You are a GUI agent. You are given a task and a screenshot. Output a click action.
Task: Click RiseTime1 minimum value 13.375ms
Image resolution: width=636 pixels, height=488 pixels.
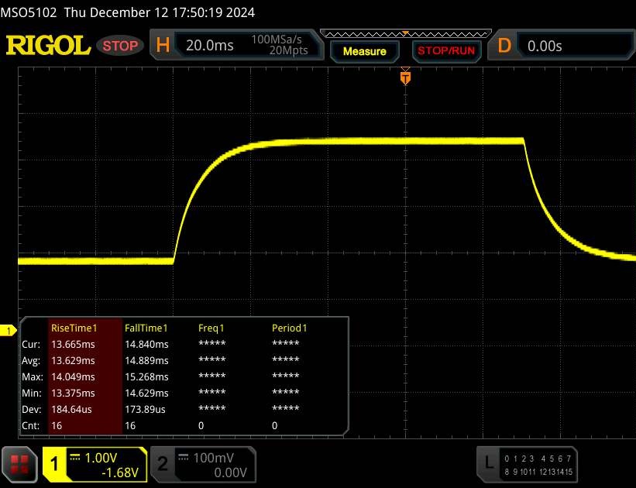pos(73,393)
